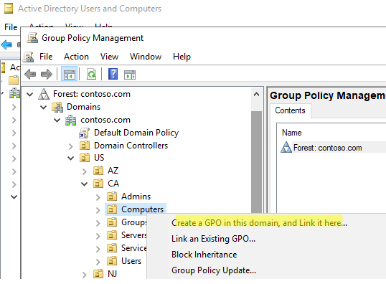Image resolution: width=386 pixels, height=284 pixels.
Task: Click the Forest: contoso.com triangle icon in Contents
Action: tap(286, 148)
